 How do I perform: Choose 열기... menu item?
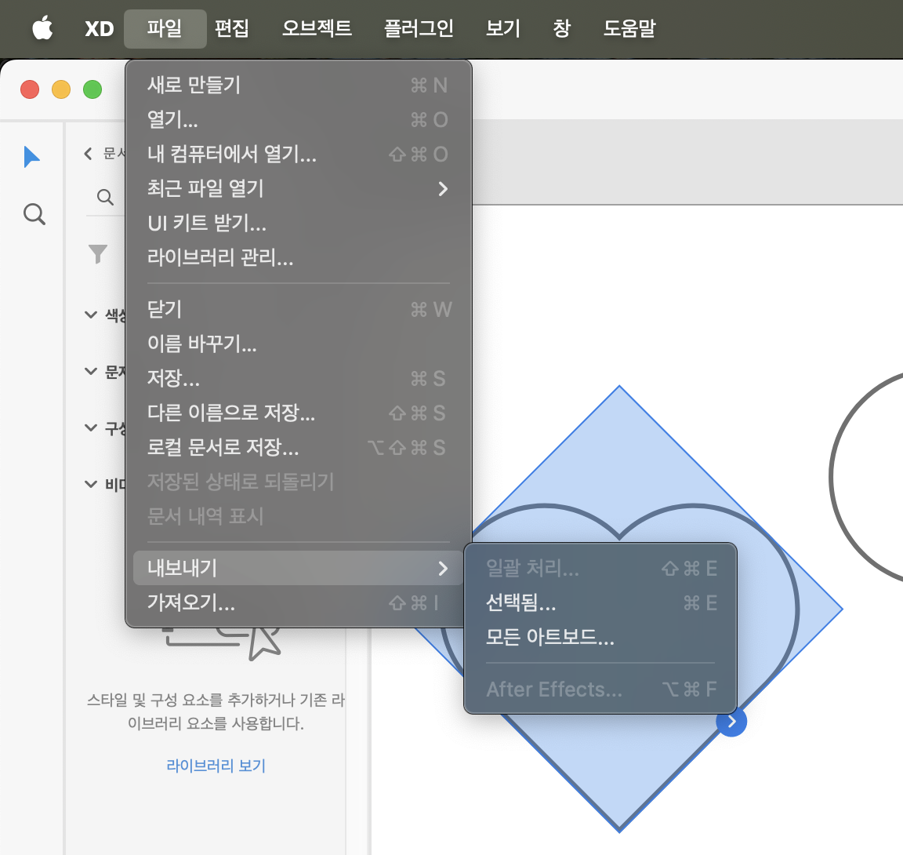[299, 120]
